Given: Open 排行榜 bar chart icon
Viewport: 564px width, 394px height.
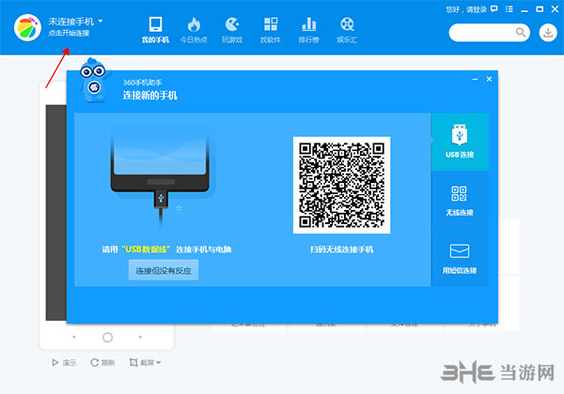Looking at the screenshot, I should 308,24.
